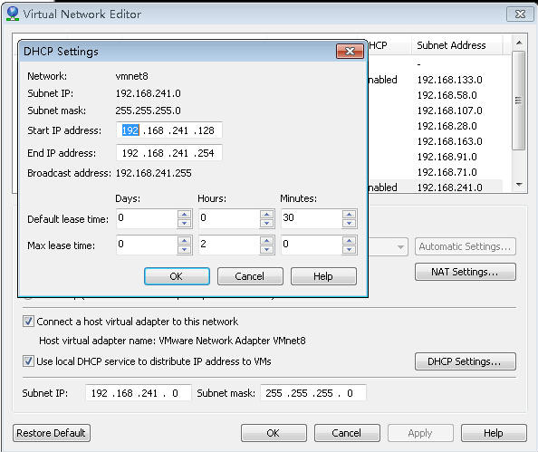Decrease Default lease time hours
The height and width of the screenshot is (452, 538).
pos(266,224)
